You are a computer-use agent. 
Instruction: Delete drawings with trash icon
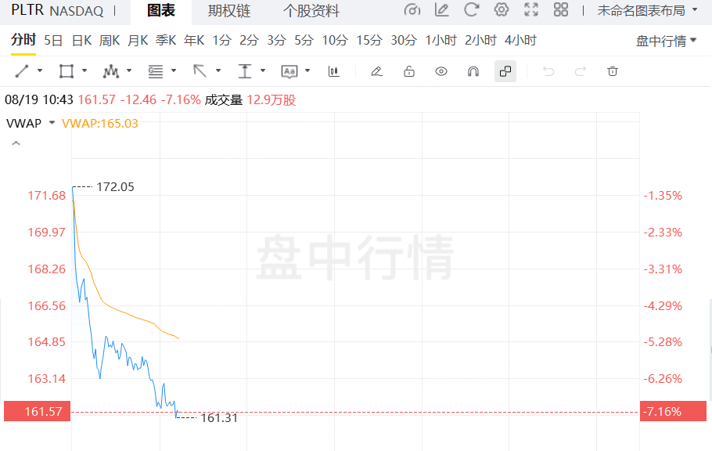[613, 71]
